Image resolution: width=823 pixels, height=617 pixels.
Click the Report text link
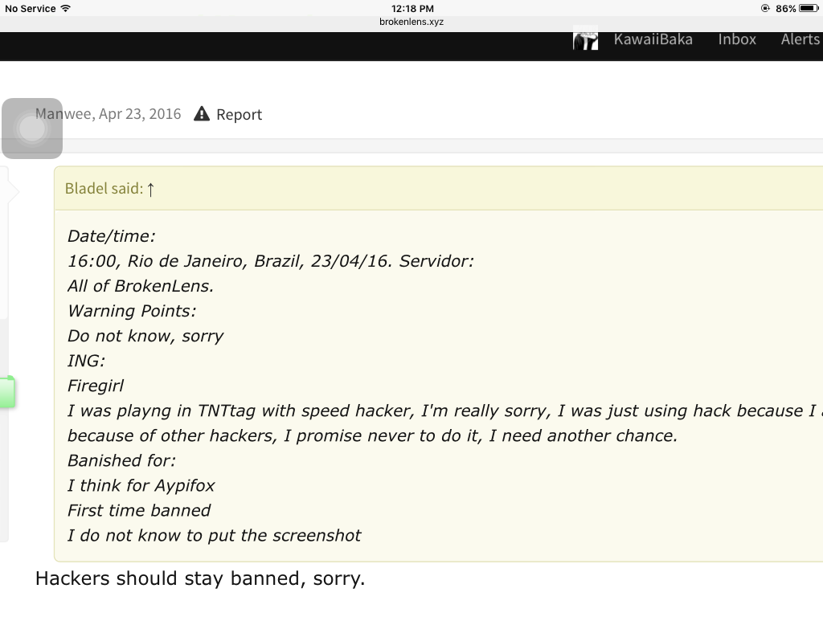239,115
